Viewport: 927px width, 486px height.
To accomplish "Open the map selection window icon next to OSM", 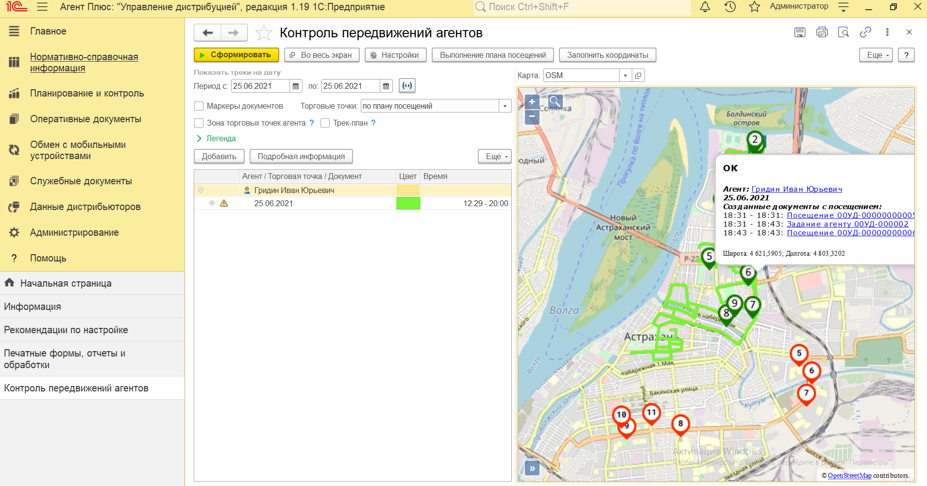I will [x=638, y=76].
